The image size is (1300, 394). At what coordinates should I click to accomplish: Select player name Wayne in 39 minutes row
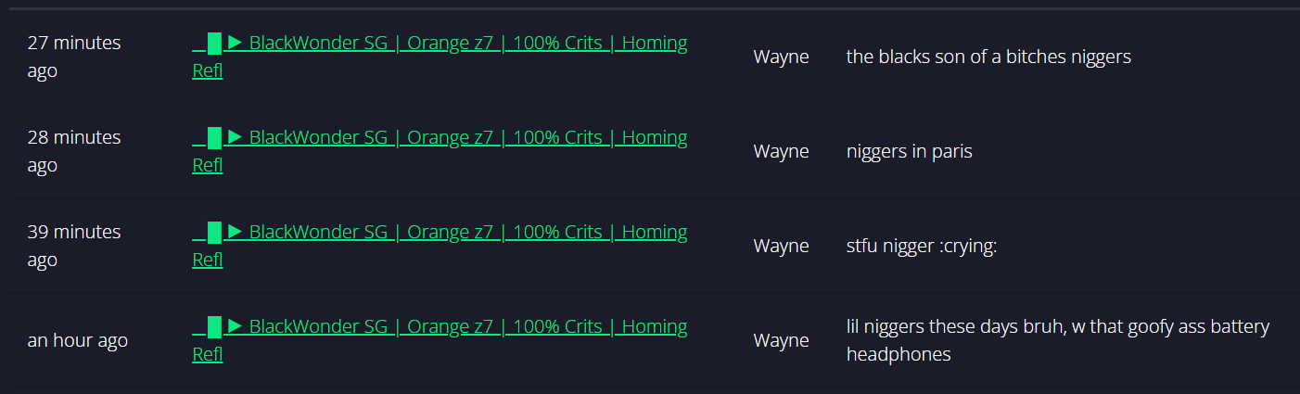pyautogui.click(x=781, y=246)
